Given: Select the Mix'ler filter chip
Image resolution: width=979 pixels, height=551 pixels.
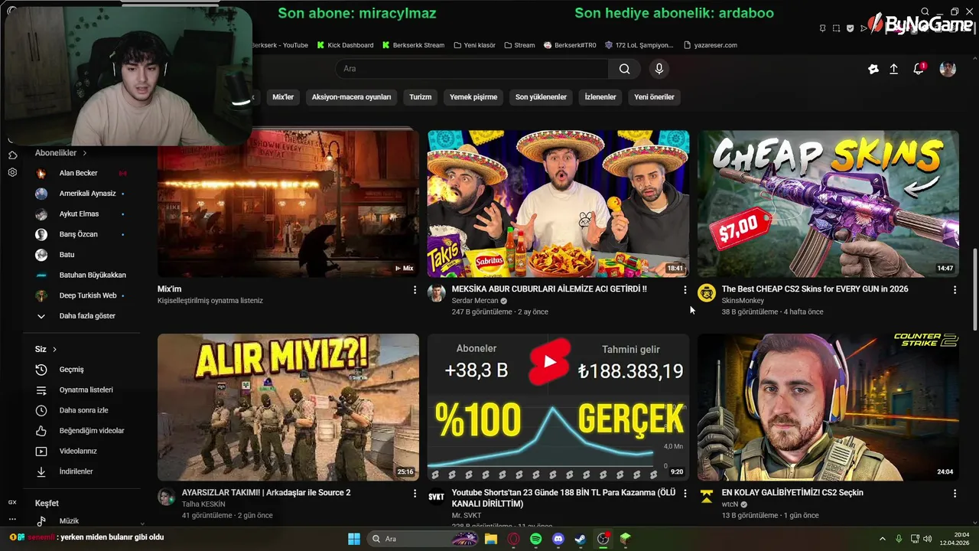Looking at the screenshot, I should click(x=283, y=97).
